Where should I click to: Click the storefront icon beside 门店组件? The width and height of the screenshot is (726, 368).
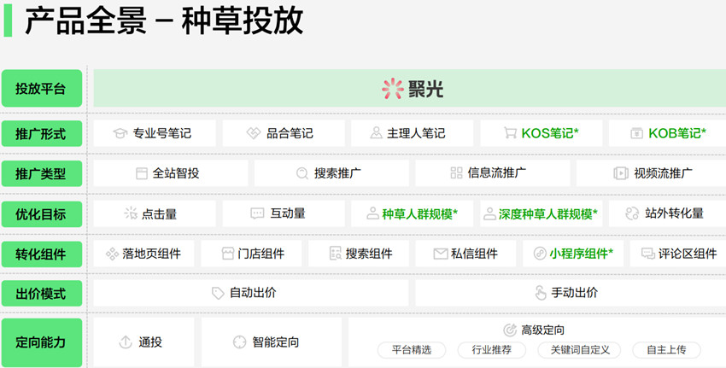tap(228, 254)
